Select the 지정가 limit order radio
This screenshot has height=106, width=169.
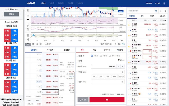point(92,56)
